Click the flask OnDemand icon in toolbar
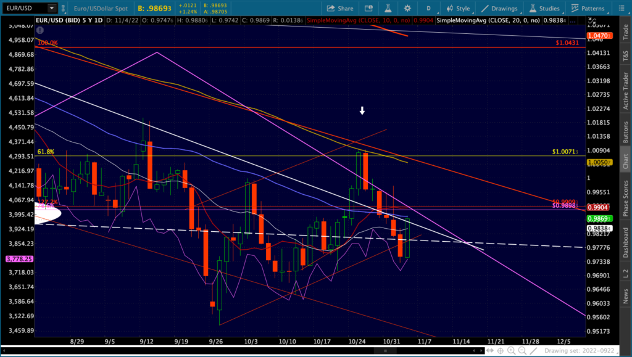632x357 pixels. 388,9
